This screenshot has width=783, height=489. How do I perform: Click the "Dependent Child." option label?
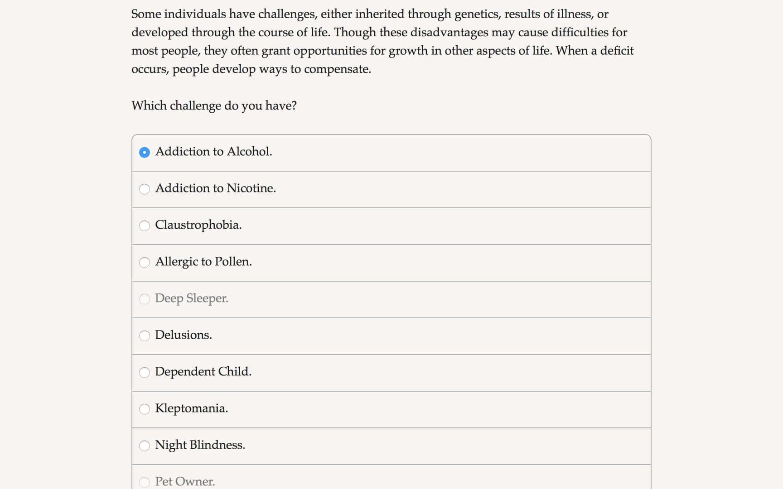coord(203,372)
